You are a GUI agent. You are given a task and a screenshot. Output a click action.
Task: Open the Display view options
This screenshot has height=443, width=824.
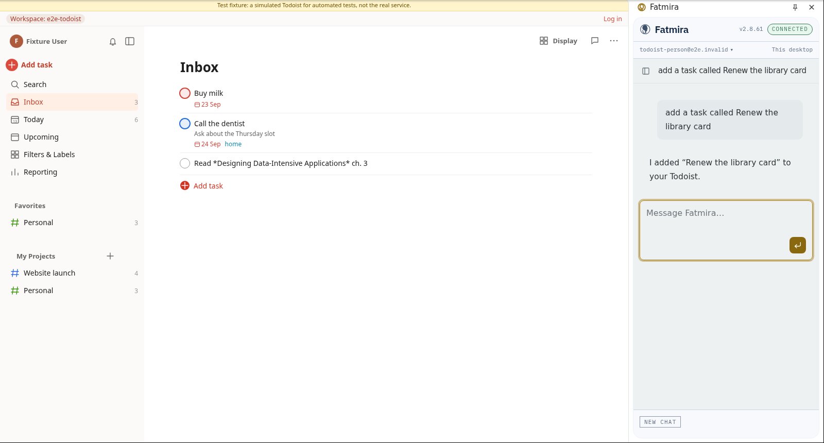point(558,41)
